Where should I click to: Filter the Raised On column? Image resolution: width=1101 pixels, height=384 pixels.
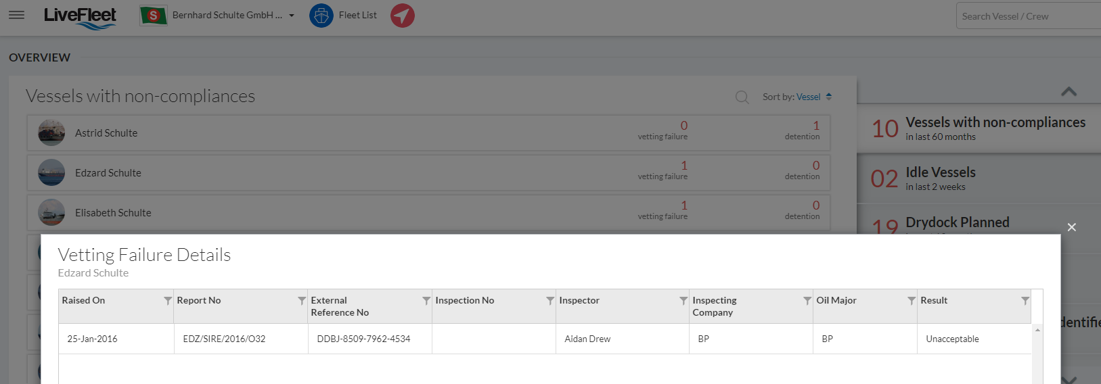click(168, 301)
